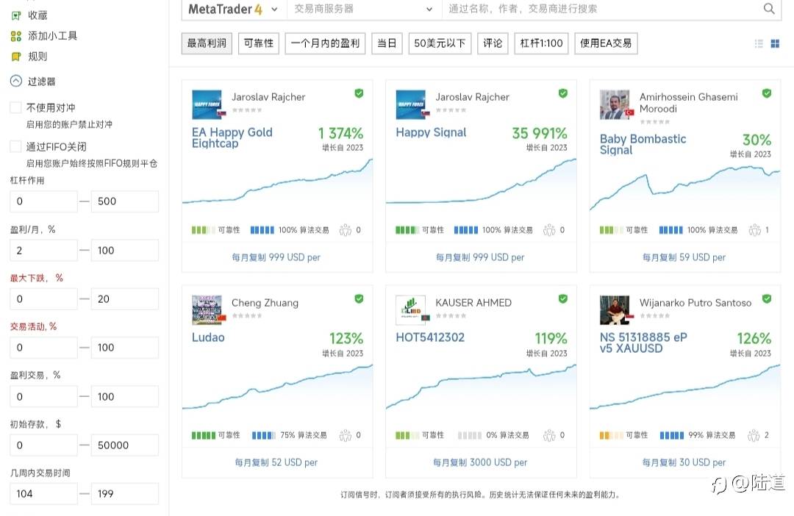The image size is (794, 516).
Task: Open the 规则 rules section icon
Action: point(15,57)
